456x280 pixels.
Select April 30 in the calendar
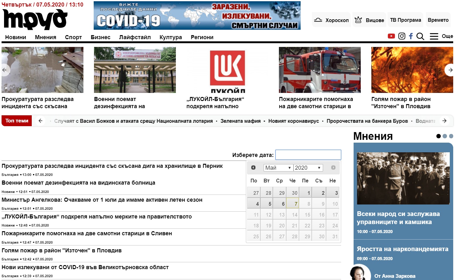293,193
